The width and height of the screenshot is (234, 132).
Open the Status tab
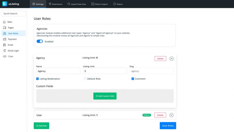click(118, 4)
